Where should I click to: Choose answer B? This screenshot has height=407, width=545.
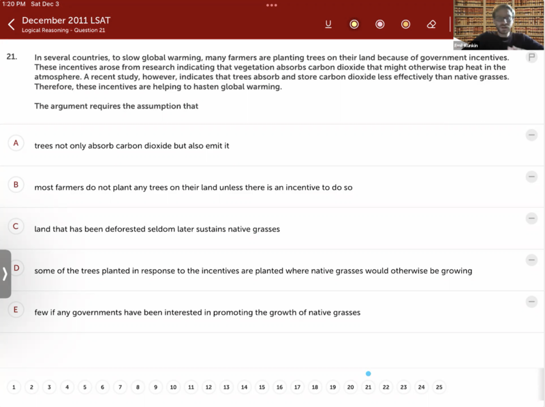coord(16,185)
